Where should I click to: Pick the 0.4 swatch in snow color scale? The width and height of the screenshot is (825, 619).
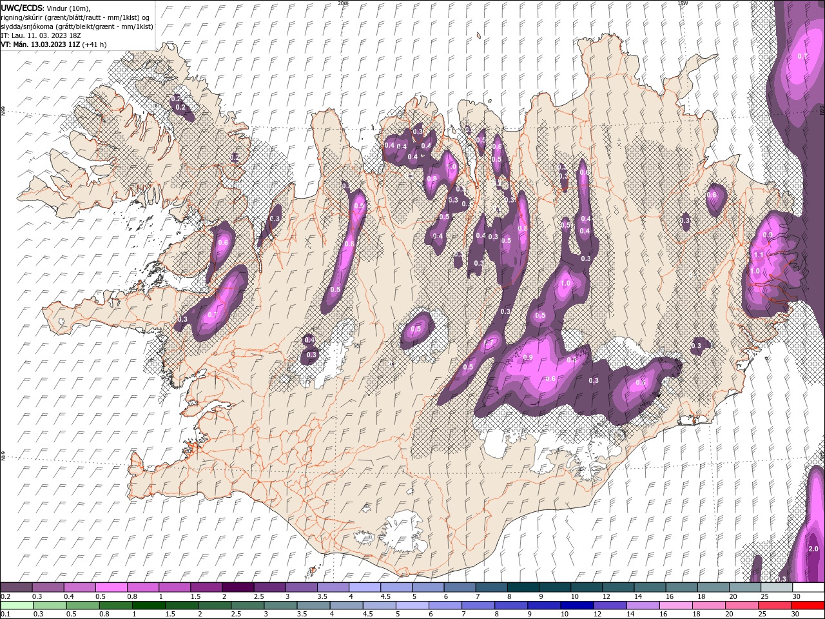79,587
